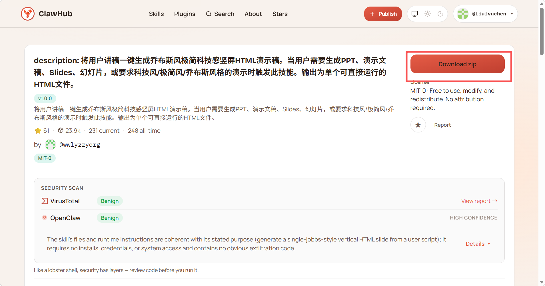Switch to system theme via monitor icon

[415, 14]
